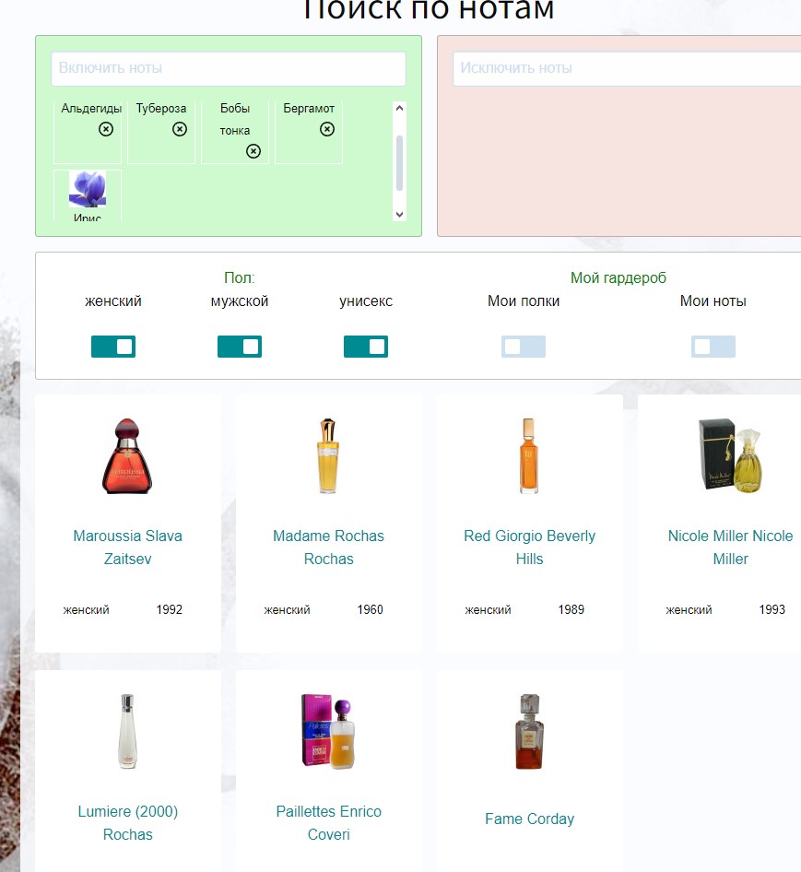Click the унисекс filter label
Screen dimensions: 801x872
(x=366, y=301)
